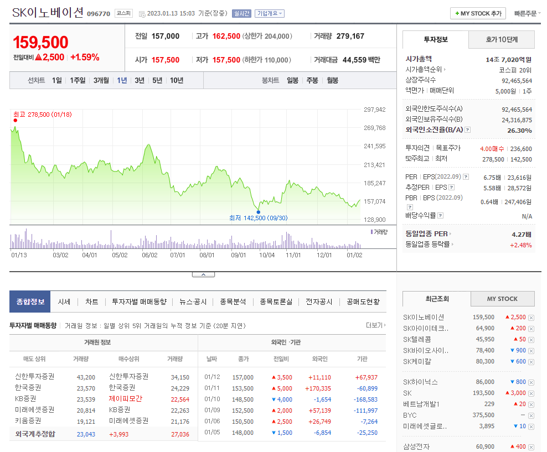Remove SK케미칼 from recent list
The image size is (547, 452).
531,362
